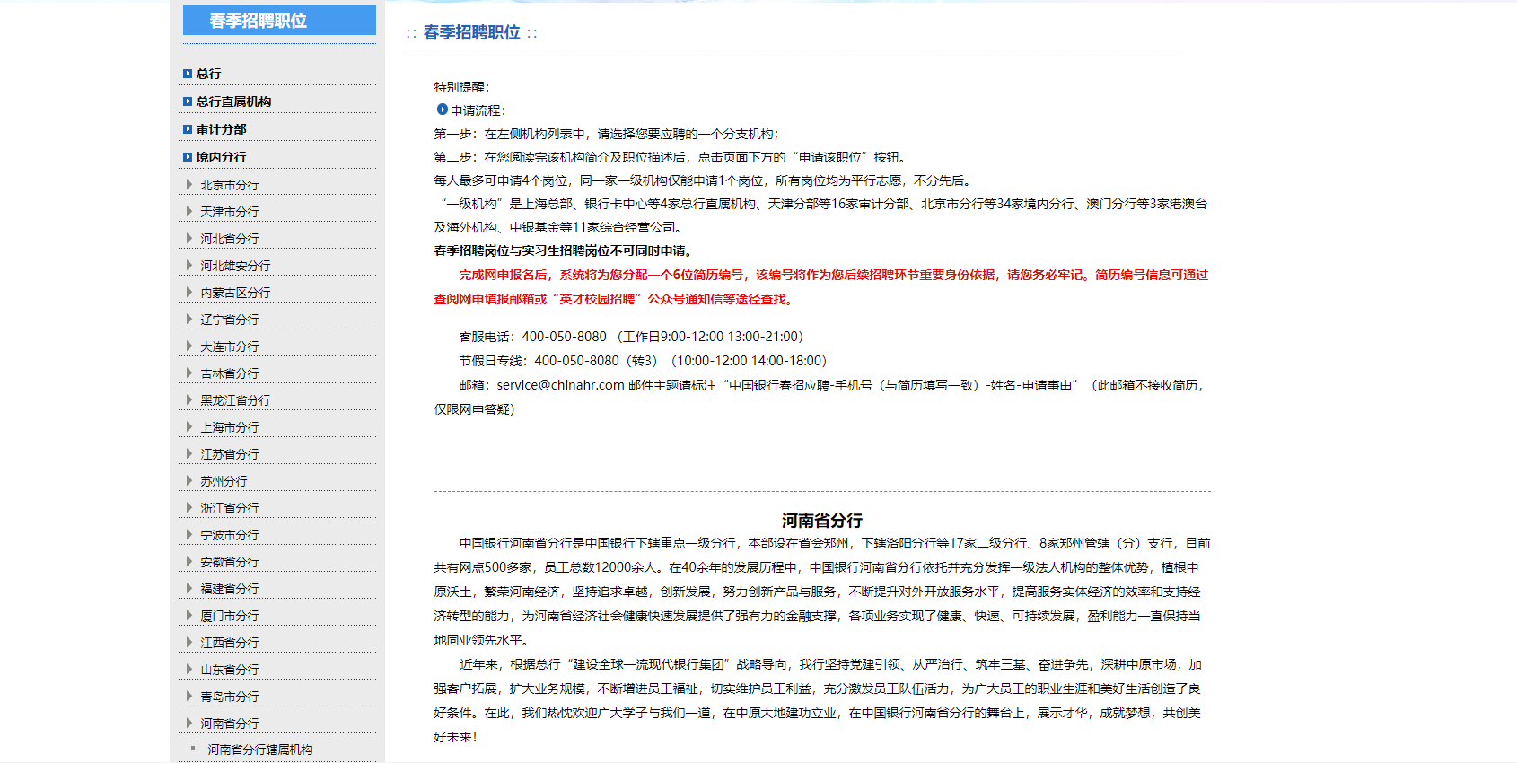Open the 境内分行 category
The width and height of the screenshot is (1517, 763).
(x=221, y=157)
